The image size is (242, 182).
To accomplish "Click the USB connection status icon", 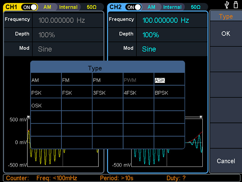I will (x=227, y=5).
